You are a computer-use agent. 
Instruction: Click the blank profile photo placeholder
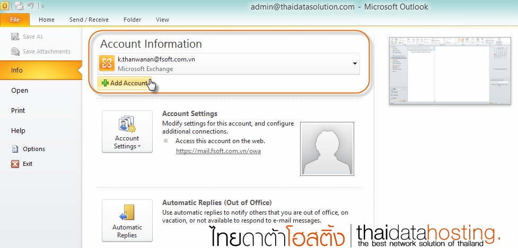tap(327, 148)
